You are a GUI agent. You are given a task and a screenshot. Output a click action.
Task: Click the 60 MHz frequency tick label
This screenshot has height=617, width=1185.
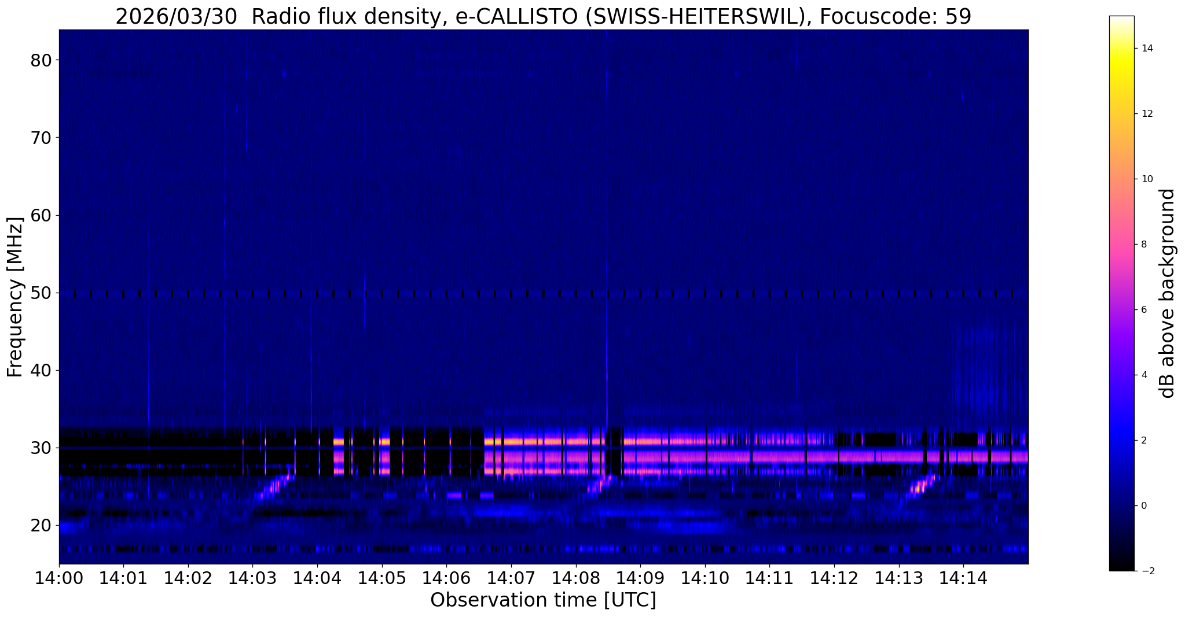[41, 215]
